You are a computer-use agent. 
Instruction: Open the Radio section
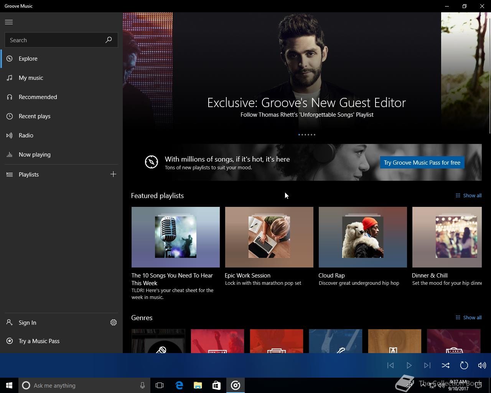[61, 135]
